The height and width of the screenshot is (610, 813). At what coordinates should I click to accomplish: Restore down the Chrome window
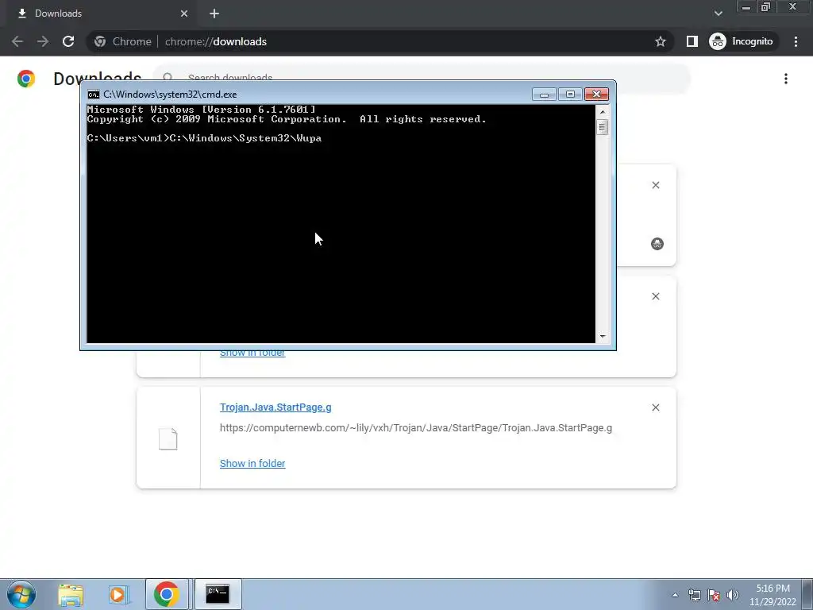click(766, 6)
